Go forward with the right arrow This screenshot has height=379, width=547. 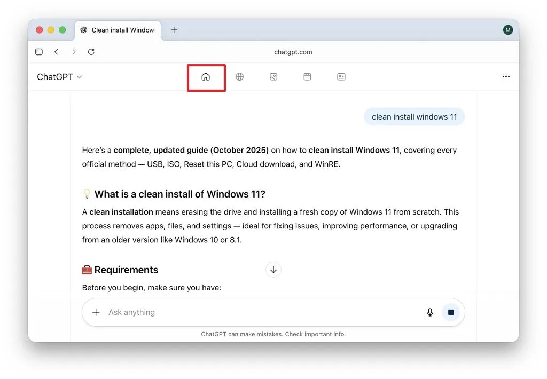tap(74, 52)
